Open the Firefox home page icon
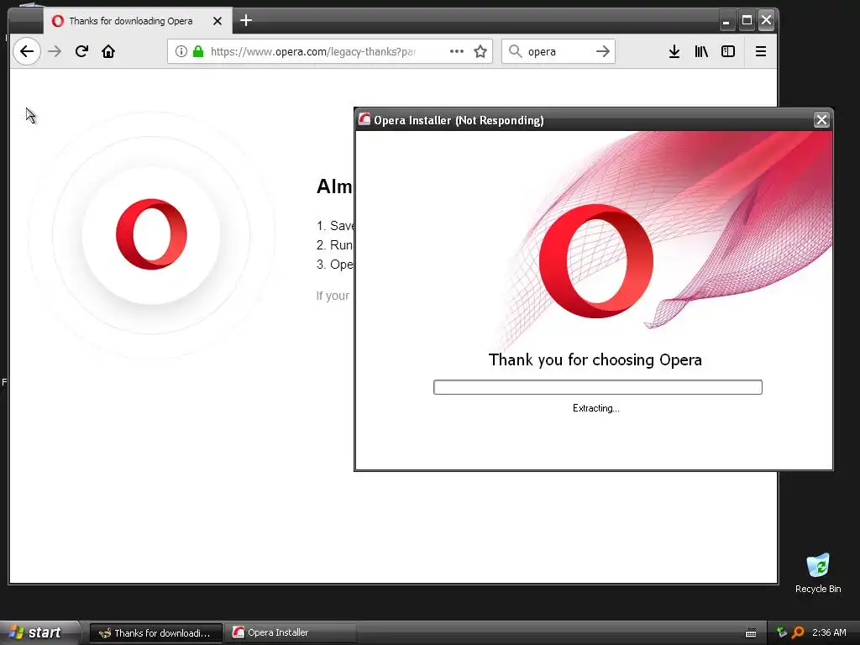This screenshot has width=860, height=645. pyautogui.click(x=108, y=51)
